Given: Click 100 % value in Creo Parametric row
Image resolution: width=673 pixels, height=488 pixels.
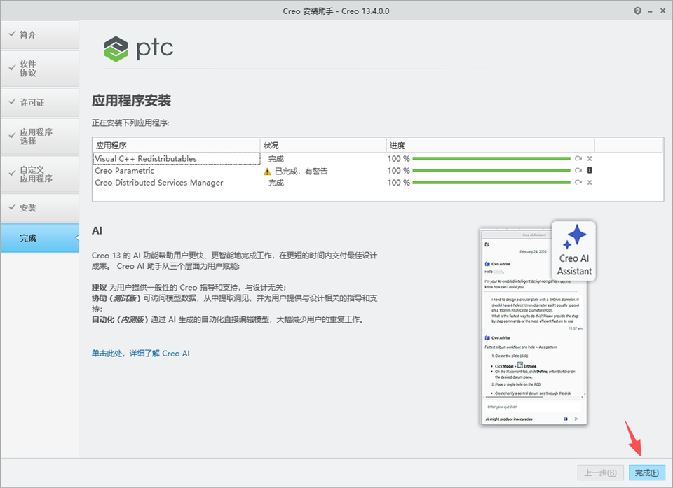Looking at the screenshot, I should click(x=399, y=171).
